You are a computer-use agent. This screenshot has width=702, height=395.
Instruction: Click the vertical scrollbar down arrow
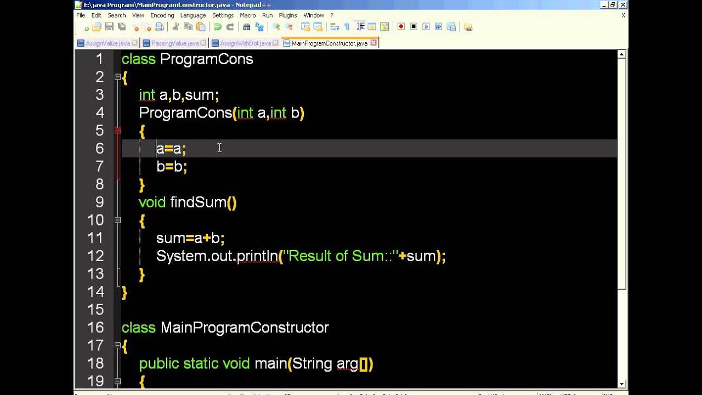click(x=622, y=384)
